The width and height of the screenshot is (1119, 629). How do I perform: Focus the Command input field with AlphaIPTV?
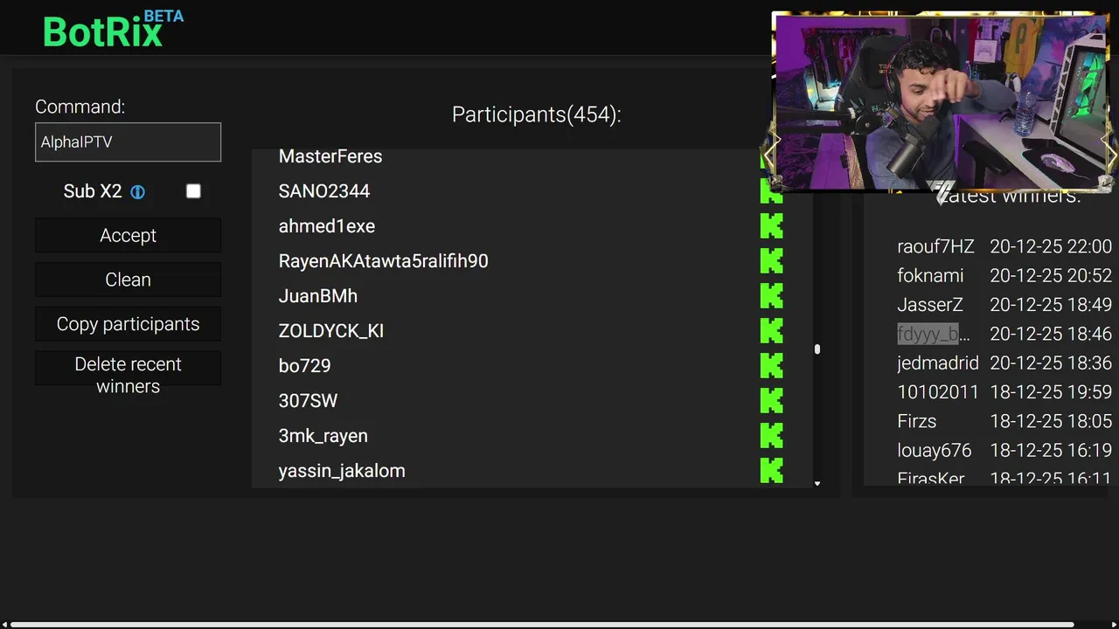[128, 142]
